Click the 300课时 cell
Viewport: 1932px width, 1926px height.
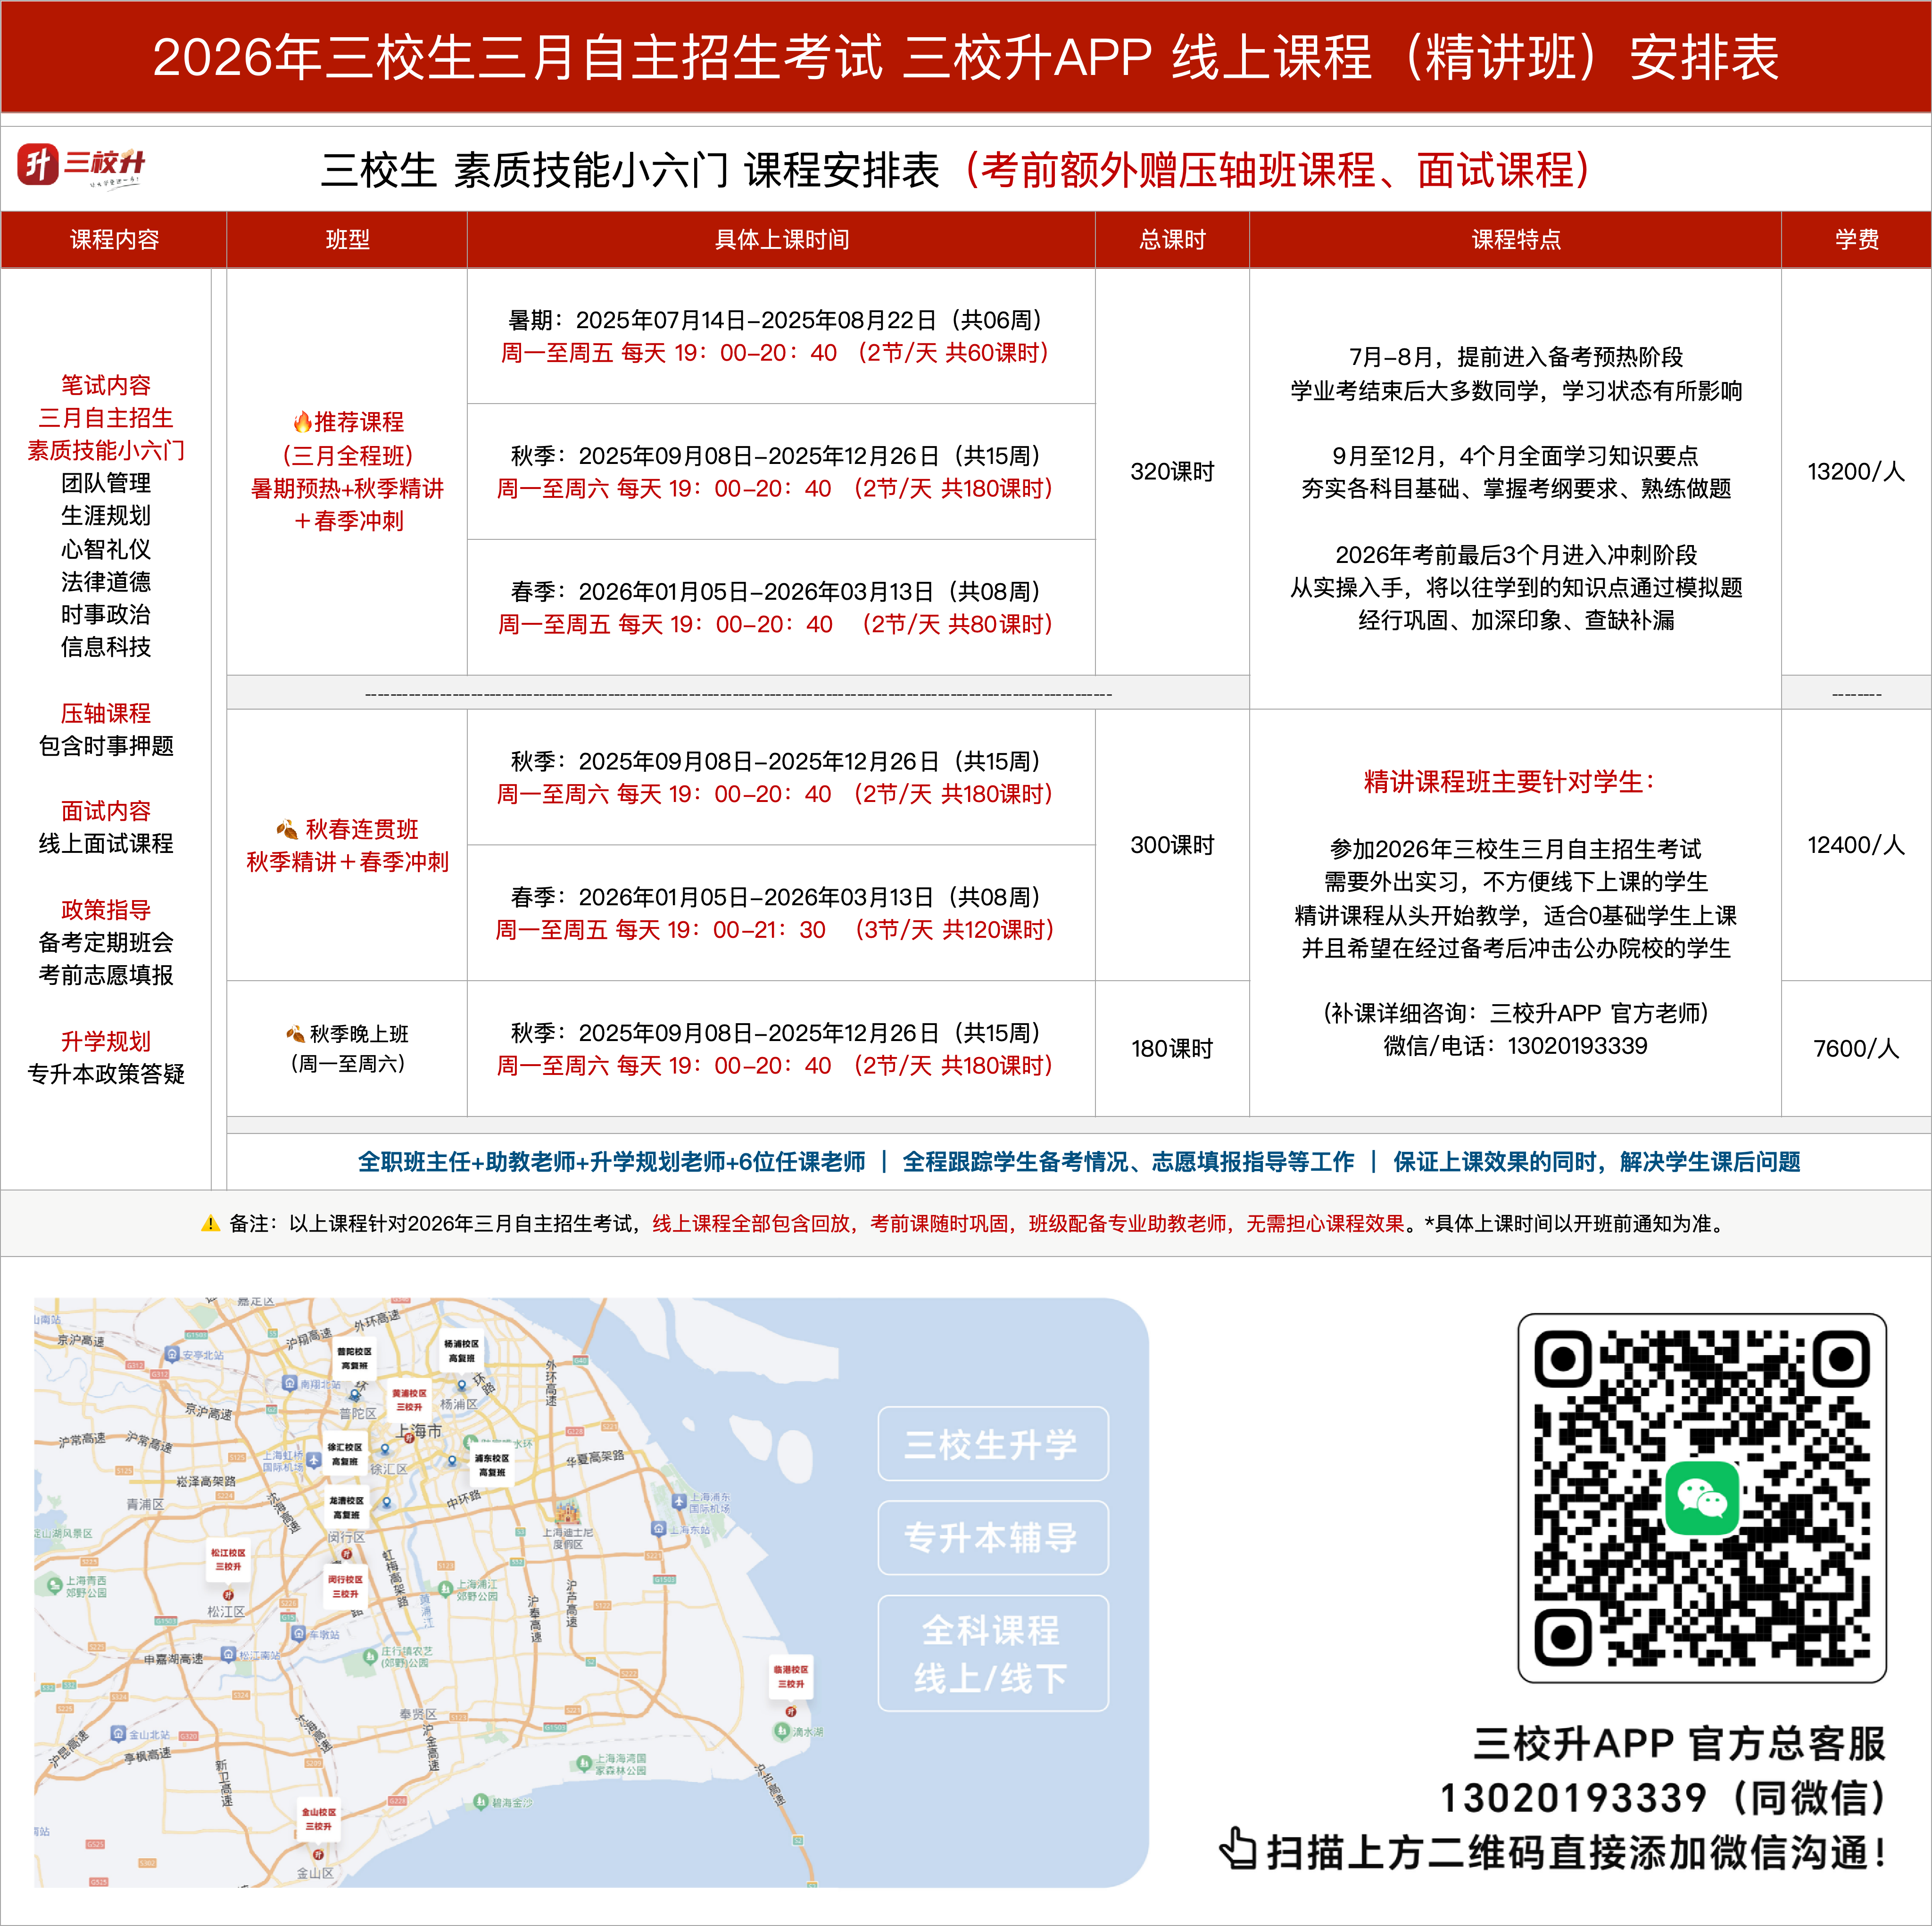(x=1172, y=845)
